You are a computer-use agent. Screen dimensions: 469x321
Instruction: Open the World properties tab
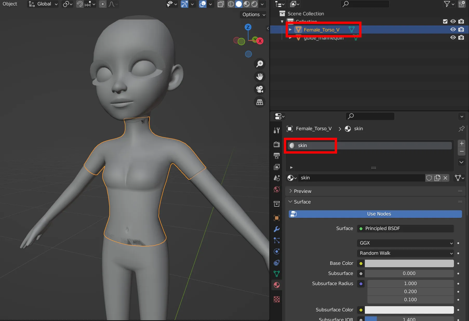point(277,189)
